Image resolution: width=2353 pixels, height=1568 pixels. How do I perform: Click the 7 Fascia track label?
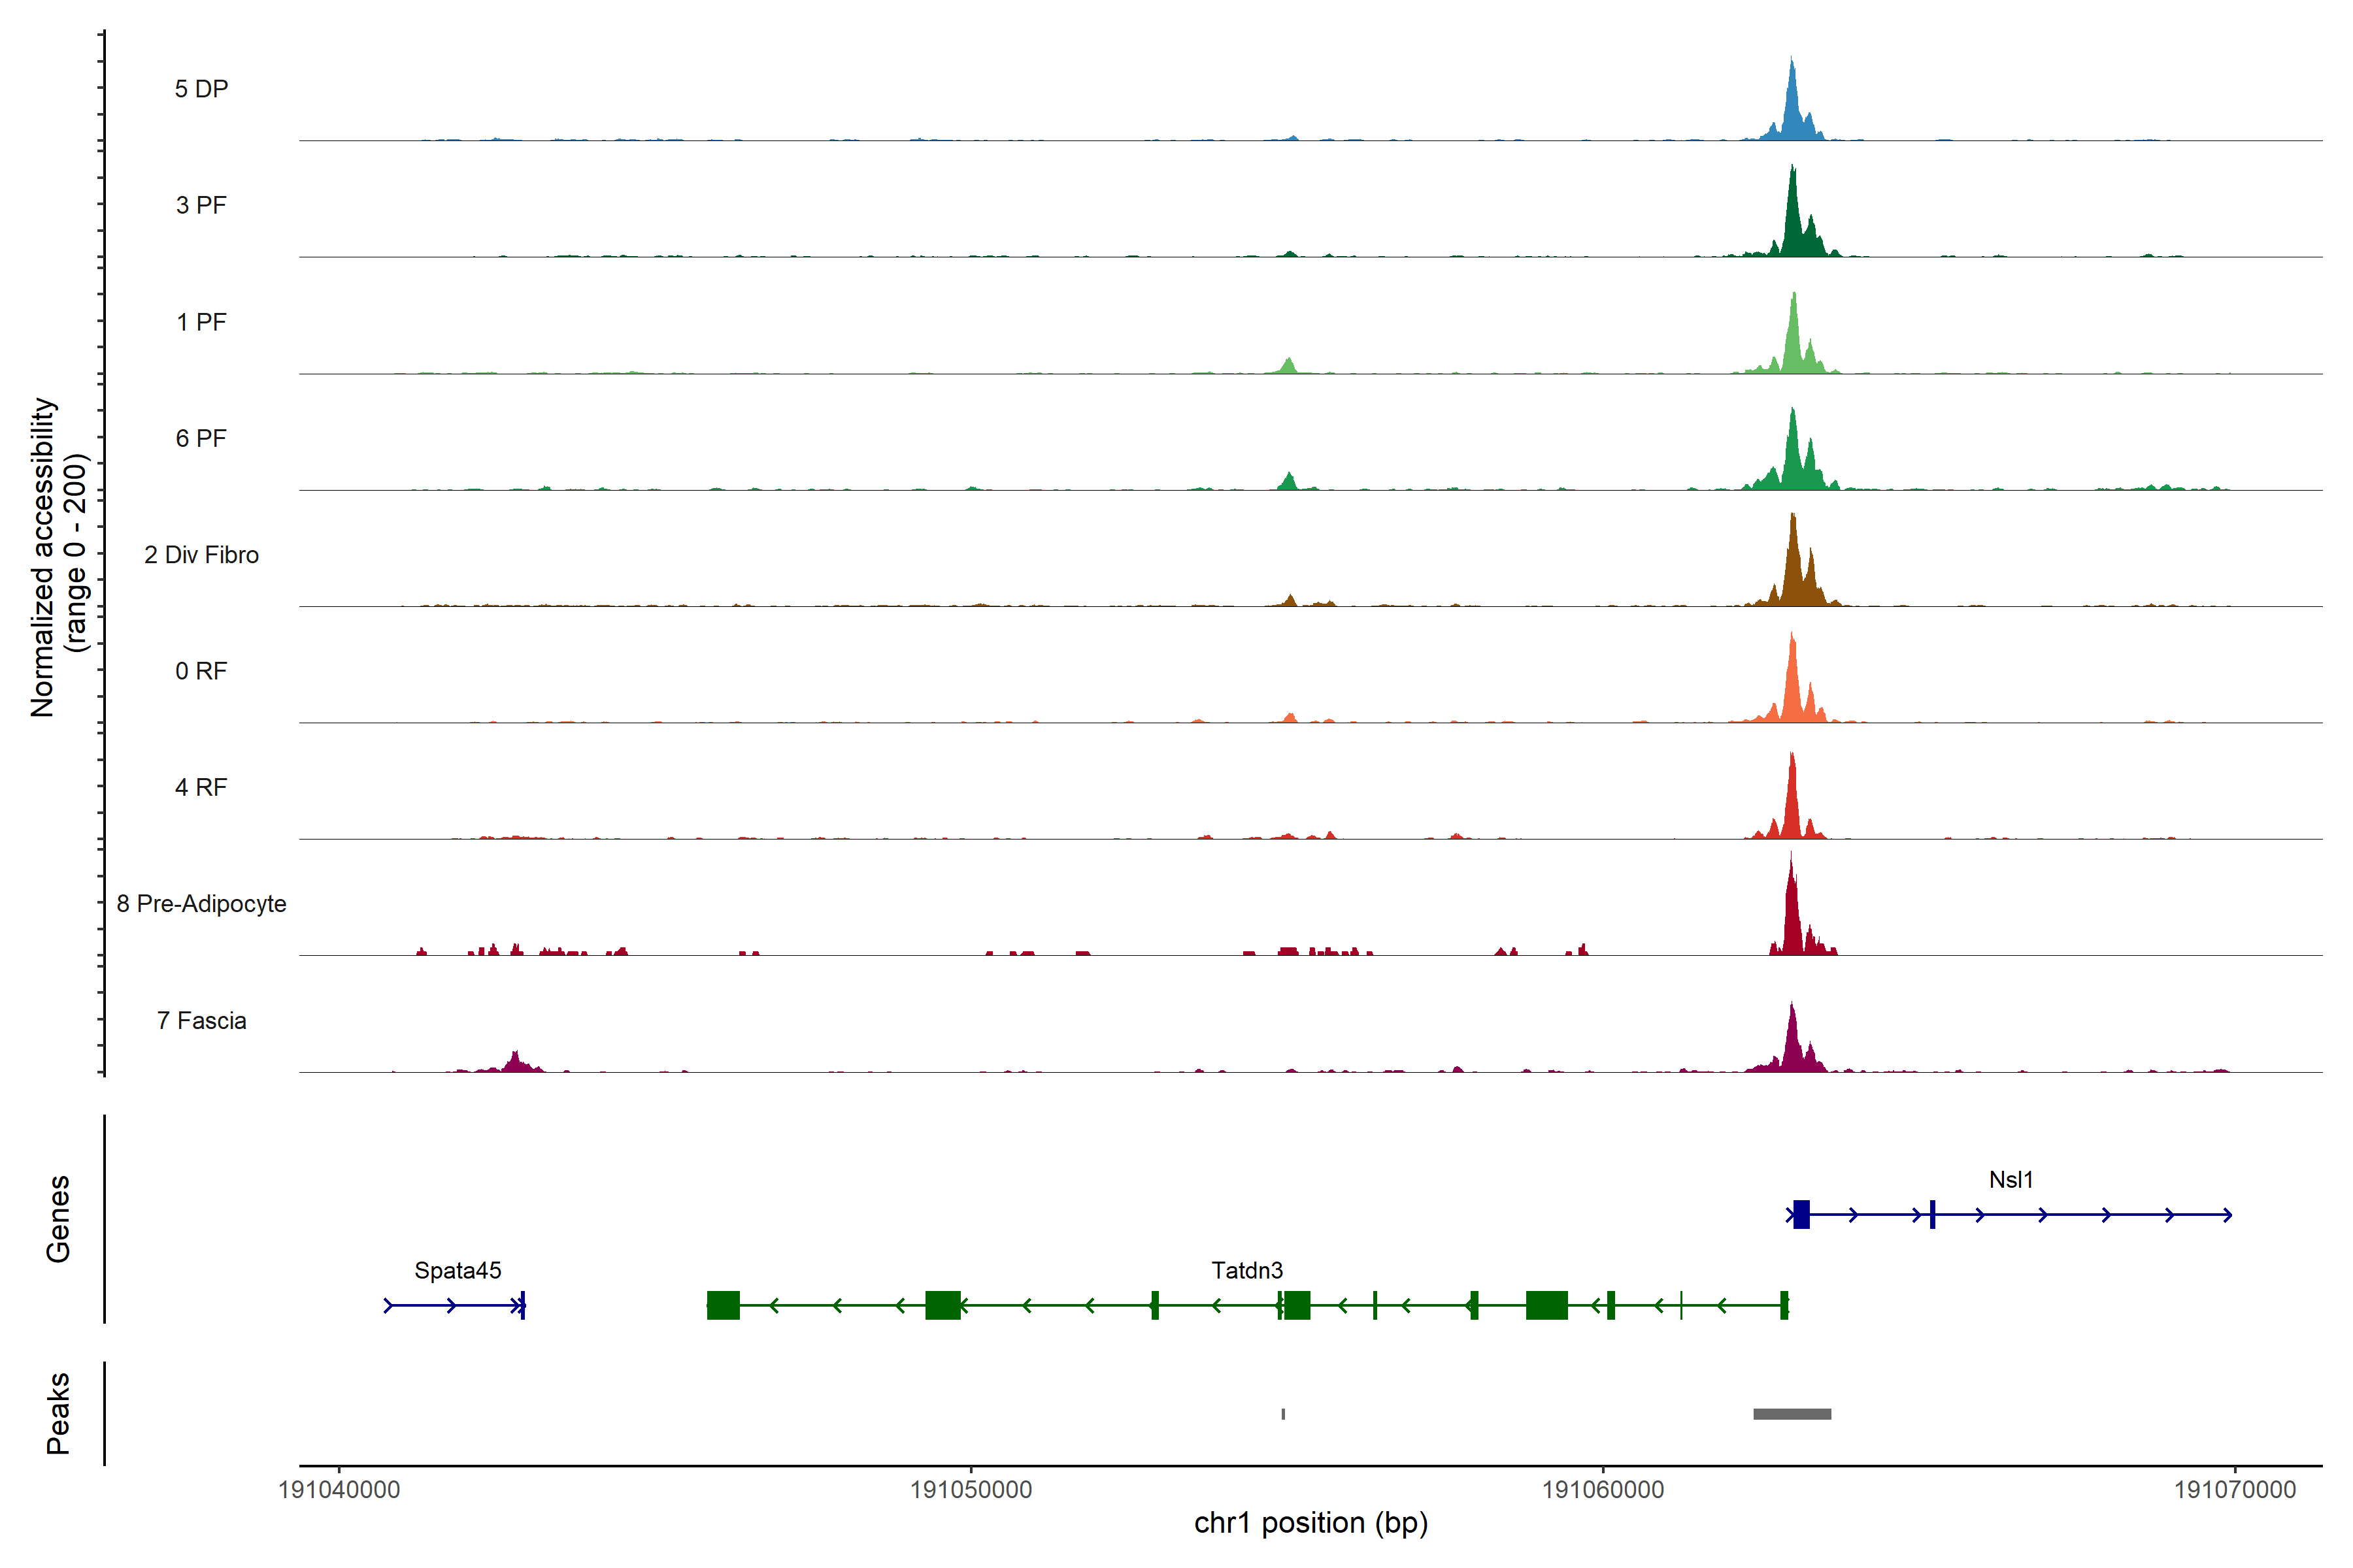[201, 1021]
